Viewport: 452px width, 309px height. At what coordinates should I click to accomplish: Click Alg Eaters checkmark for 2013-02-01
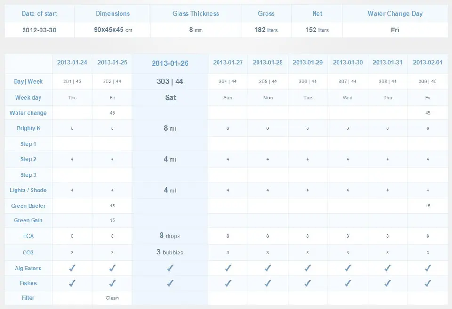point(428,268)
